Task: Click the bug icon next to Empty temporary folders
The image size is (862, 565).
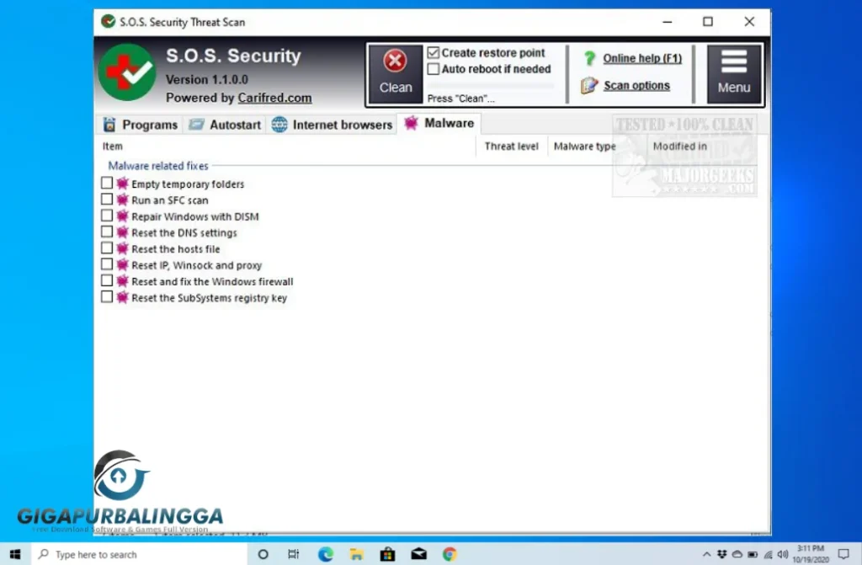Action: tap(122, 184)
